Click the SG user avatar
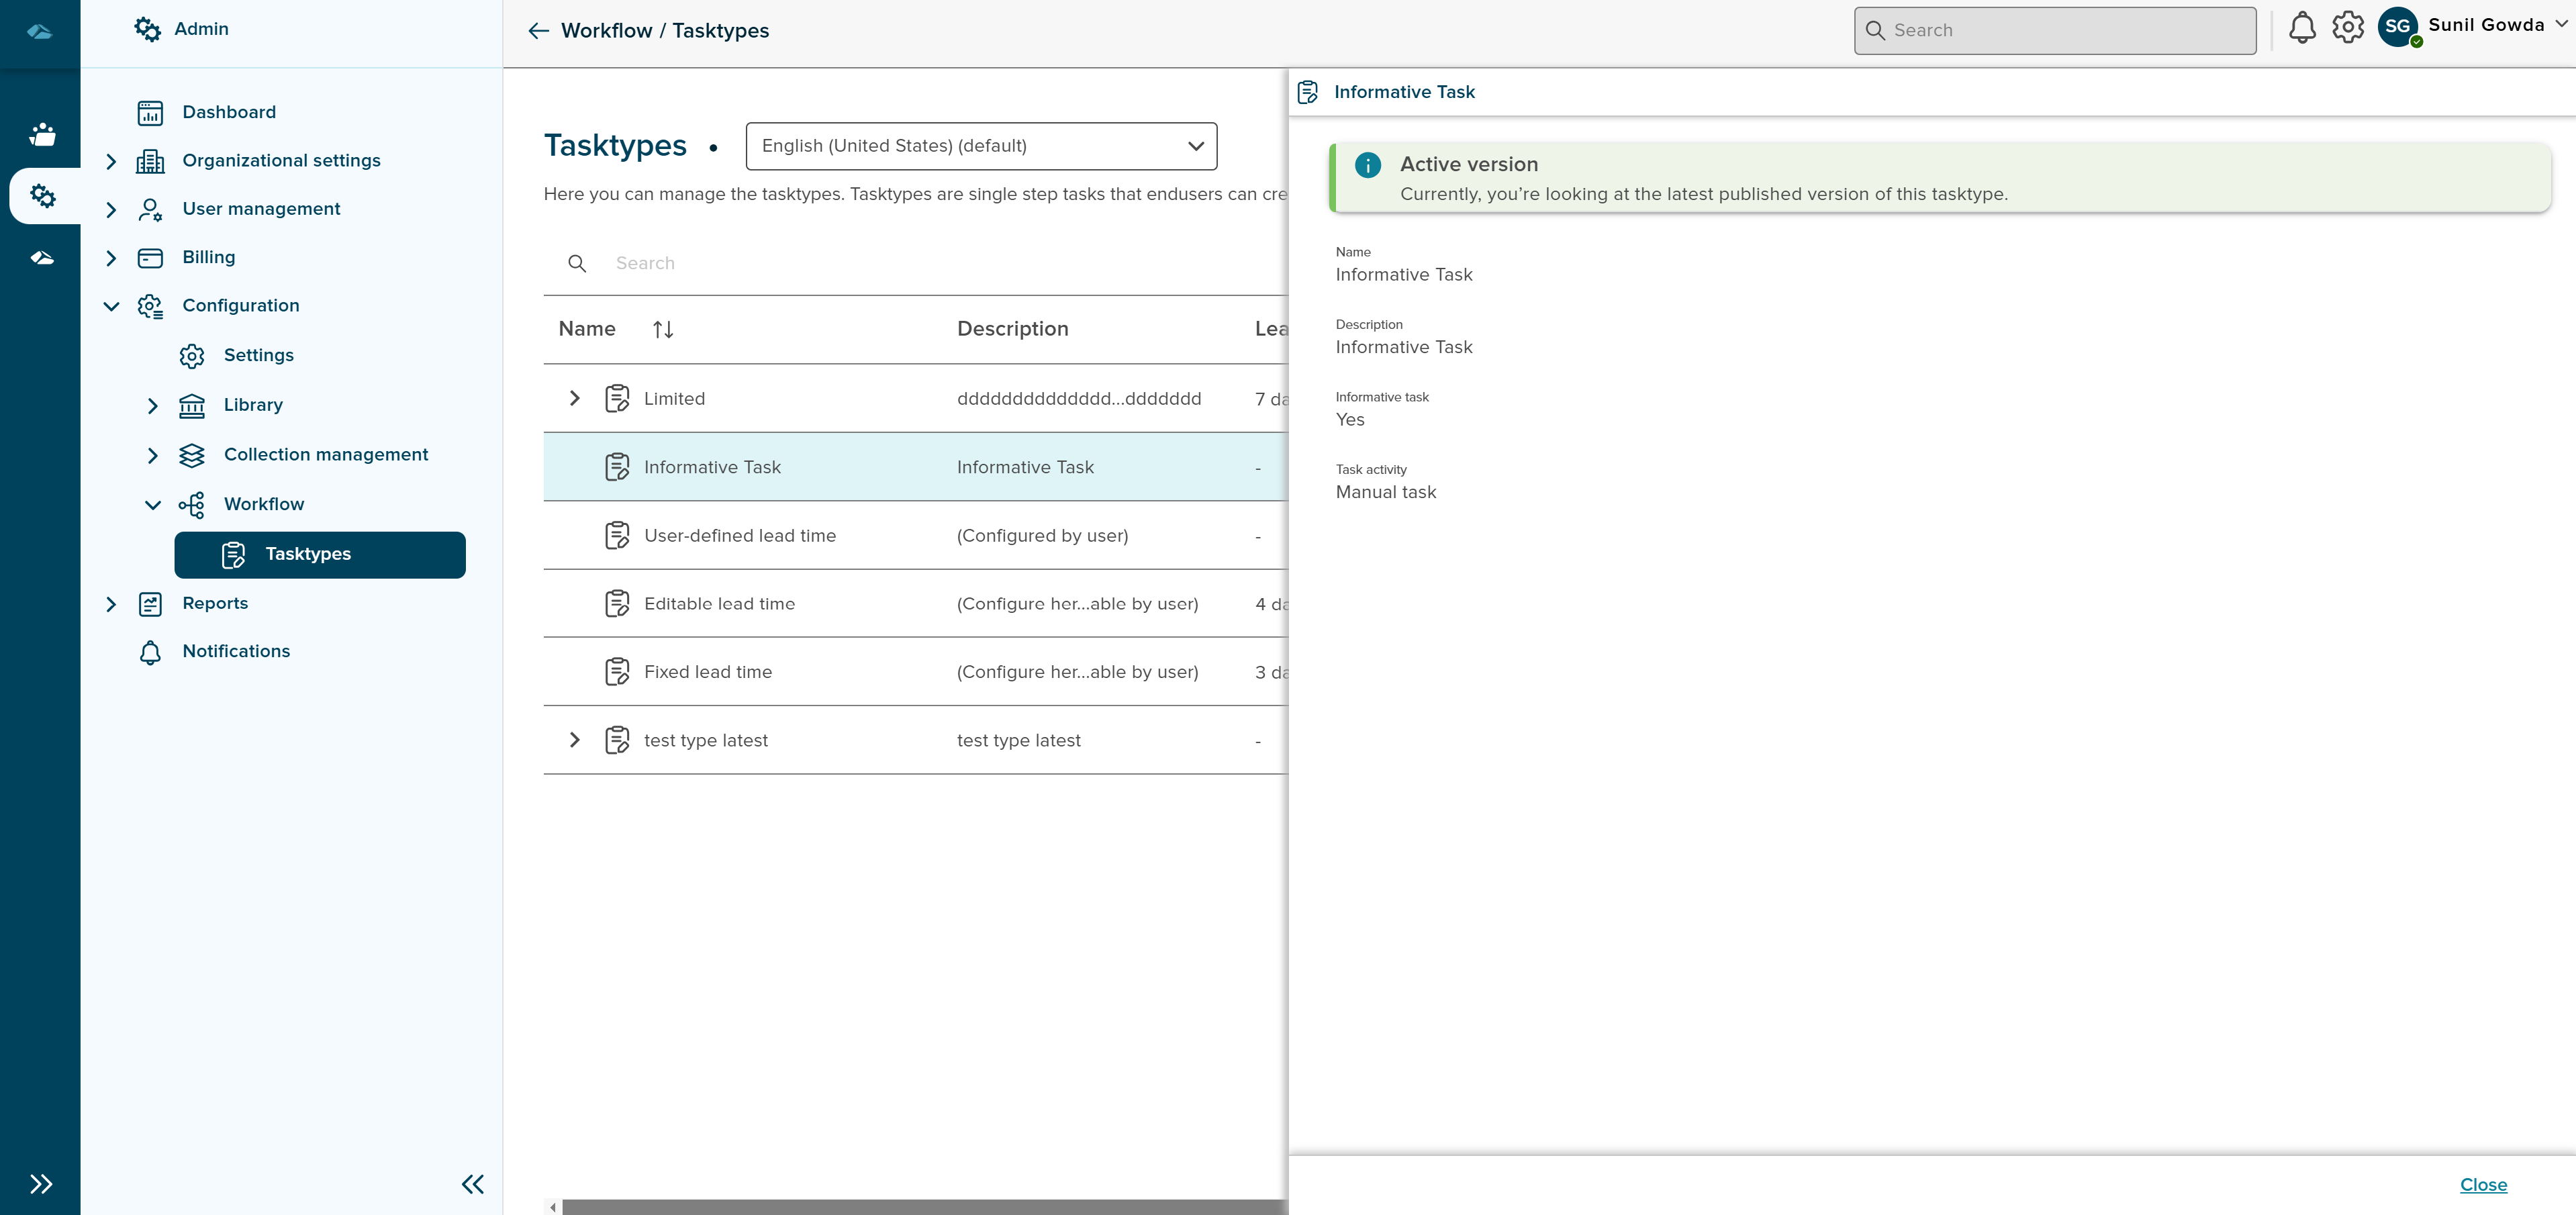Screen dimensions: 2576x1215 tap(2397, 27)
